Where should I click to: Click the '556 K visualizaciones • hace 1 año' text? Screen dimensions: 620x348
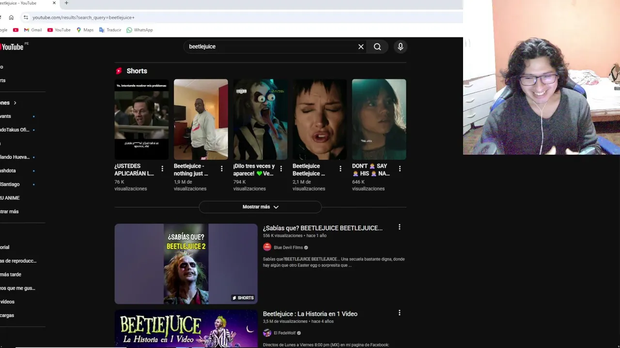click(294, 236)
